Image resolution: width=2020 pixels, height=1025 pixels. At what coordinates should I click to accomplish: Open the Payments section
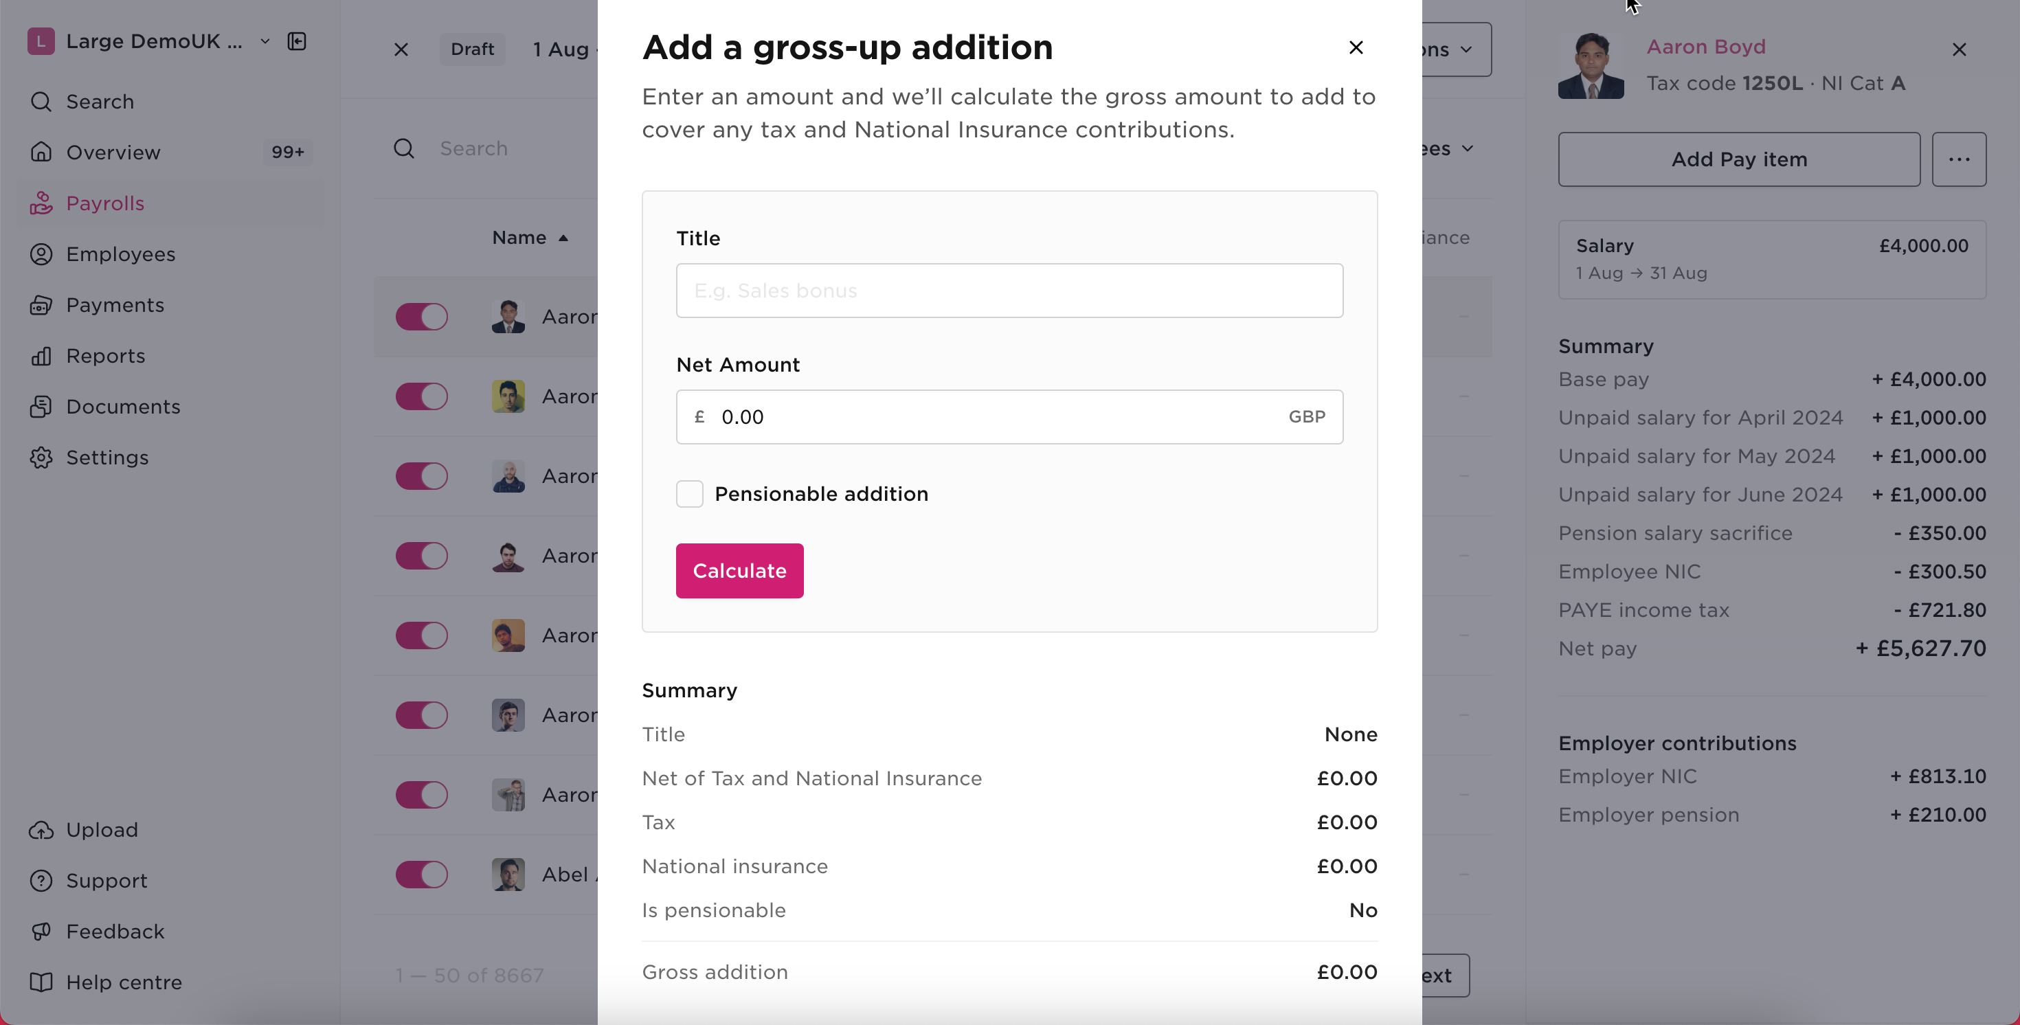click(x=115, y=305)
